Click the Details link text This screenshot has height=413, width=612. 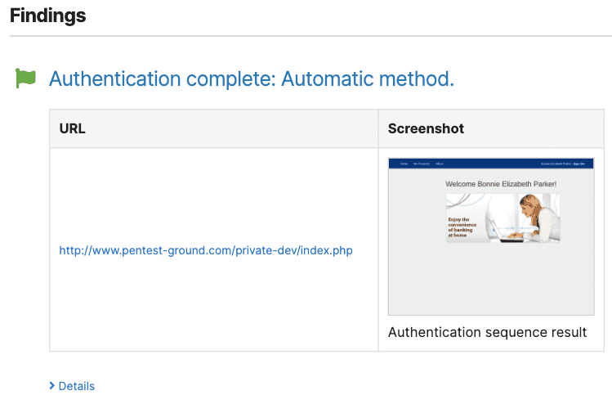point(77,386)
